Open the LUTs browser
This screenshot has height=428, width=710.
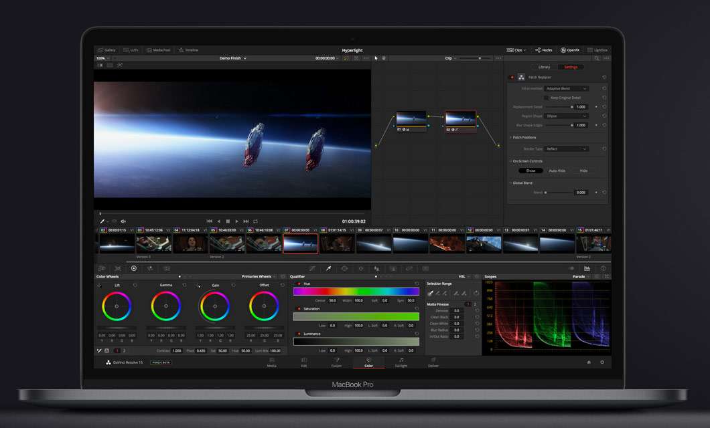pos(131,49)
